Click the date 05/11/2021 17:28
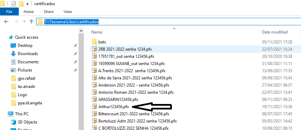Screen dimensions: 301x130 277,42
